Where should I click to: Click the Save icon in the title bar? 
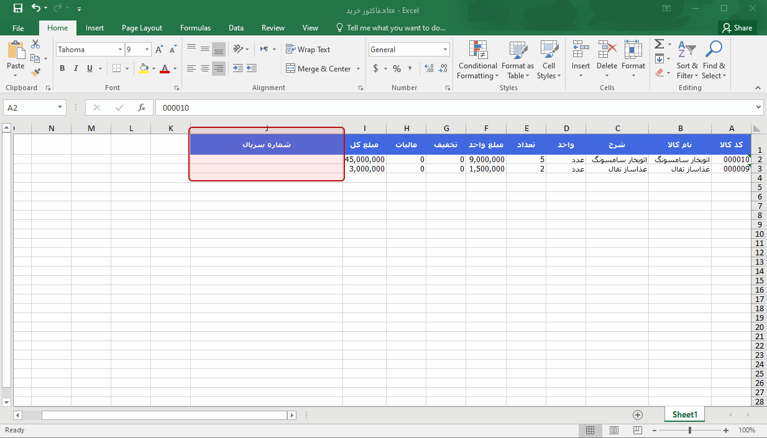[17, 9]
